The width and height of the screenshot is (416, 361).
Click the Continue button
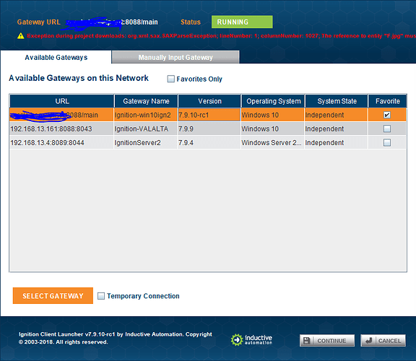click(x=327, y=341)
